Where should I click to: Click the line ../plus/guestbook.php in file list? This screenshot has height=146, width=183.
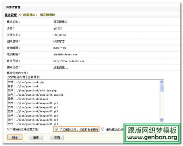pos(26,82)
